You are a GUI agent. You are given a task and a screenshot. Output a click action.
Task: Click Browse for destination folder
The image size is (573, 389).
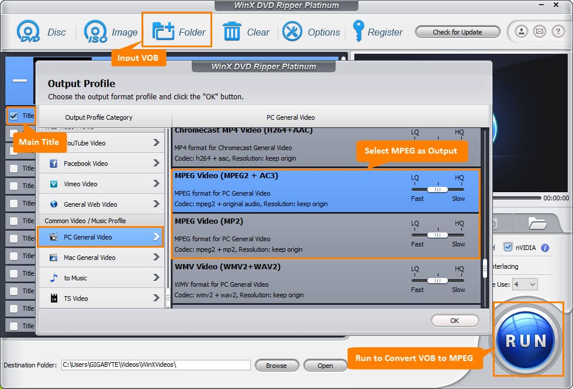pyautogui.click(x=276, y=365)
